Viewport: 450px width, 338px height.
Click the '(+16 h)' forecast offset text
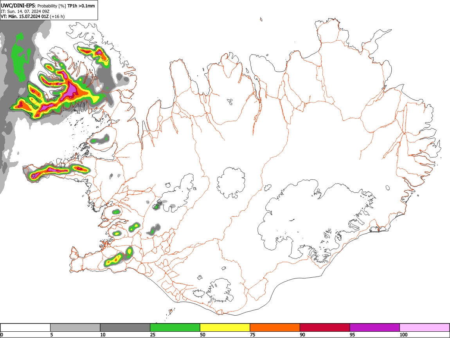pos(57,16)
